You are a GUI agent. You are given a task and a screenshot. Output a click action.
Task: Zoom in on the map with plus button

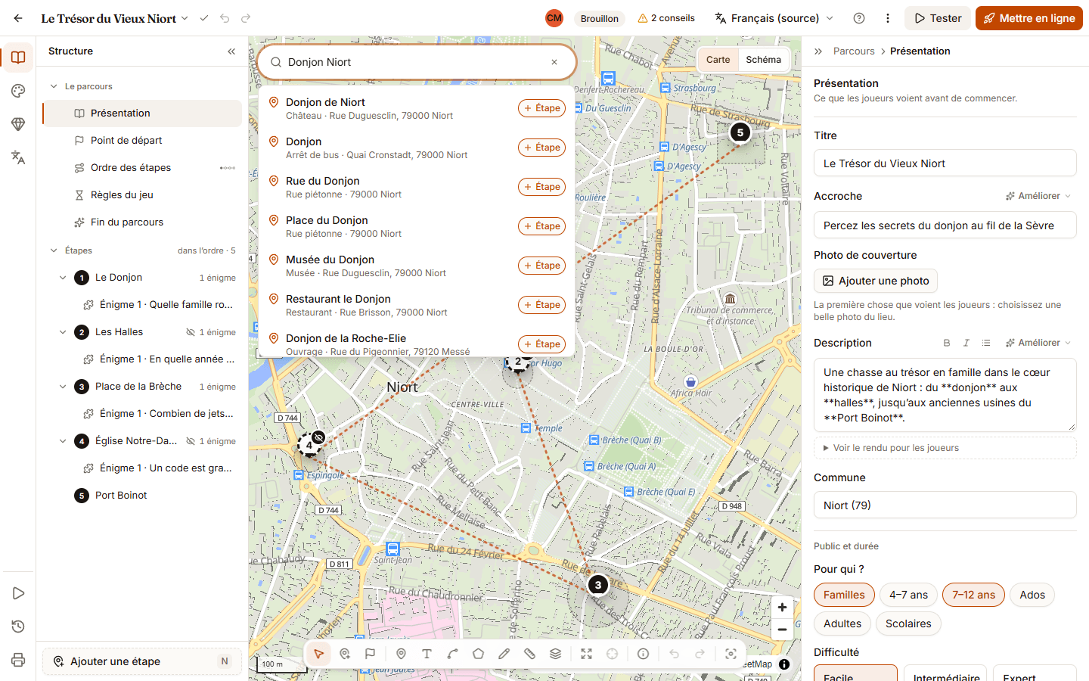[x=783, y=608]
